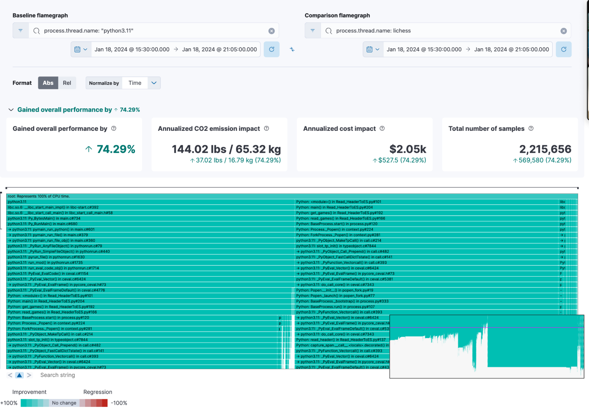Screen dimensions: 589x413
Task: Open baseline flamegraph filter menu icon
Action: point(21,31)
